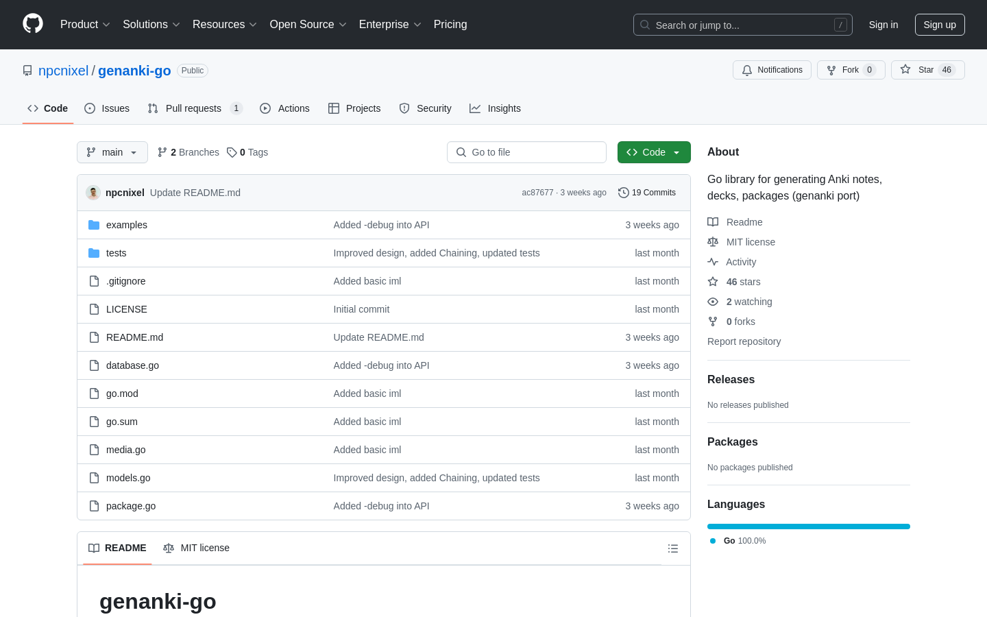Click the Go language bar

point(809,527)
